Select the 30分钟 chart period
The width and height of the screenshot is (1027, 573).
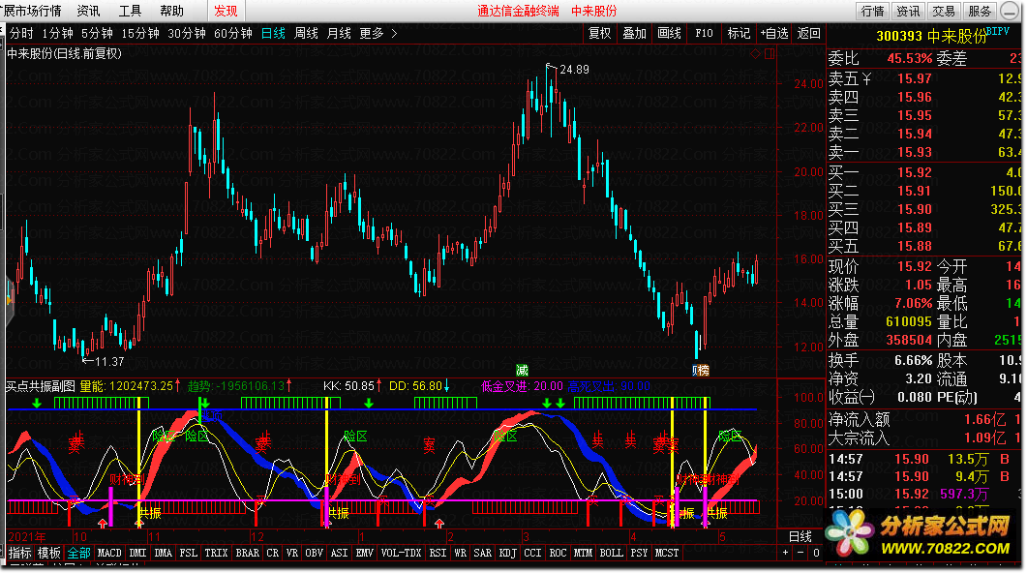pos(187,34)
